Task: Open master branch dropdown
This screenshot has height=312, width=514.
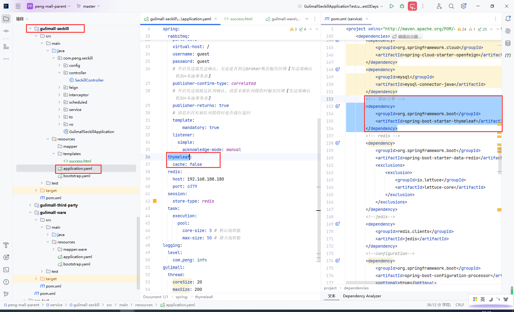Action: [88, 6]
